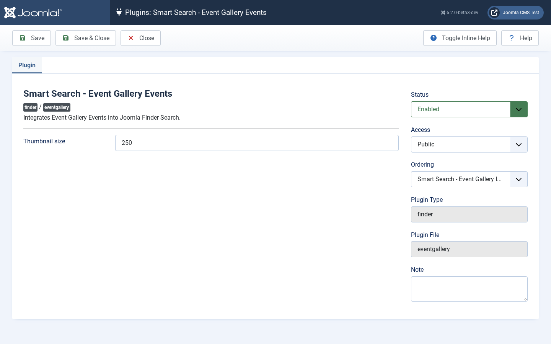Image resolution: width=551 pixels, height=344 pixels.
Task: Click the Joomla! logo
Action: pyautogui.click(x=33, y=13)
